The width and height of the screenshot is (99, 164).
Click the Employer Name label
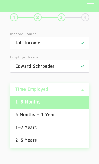click(x=24, y=57)
